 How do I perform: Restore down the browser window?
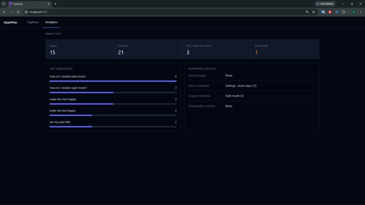352,4
